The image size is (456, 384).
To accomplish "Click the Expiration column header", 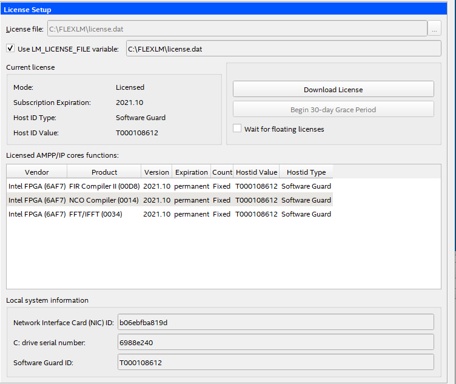I will pyautogui.click(x=191, y=172).
